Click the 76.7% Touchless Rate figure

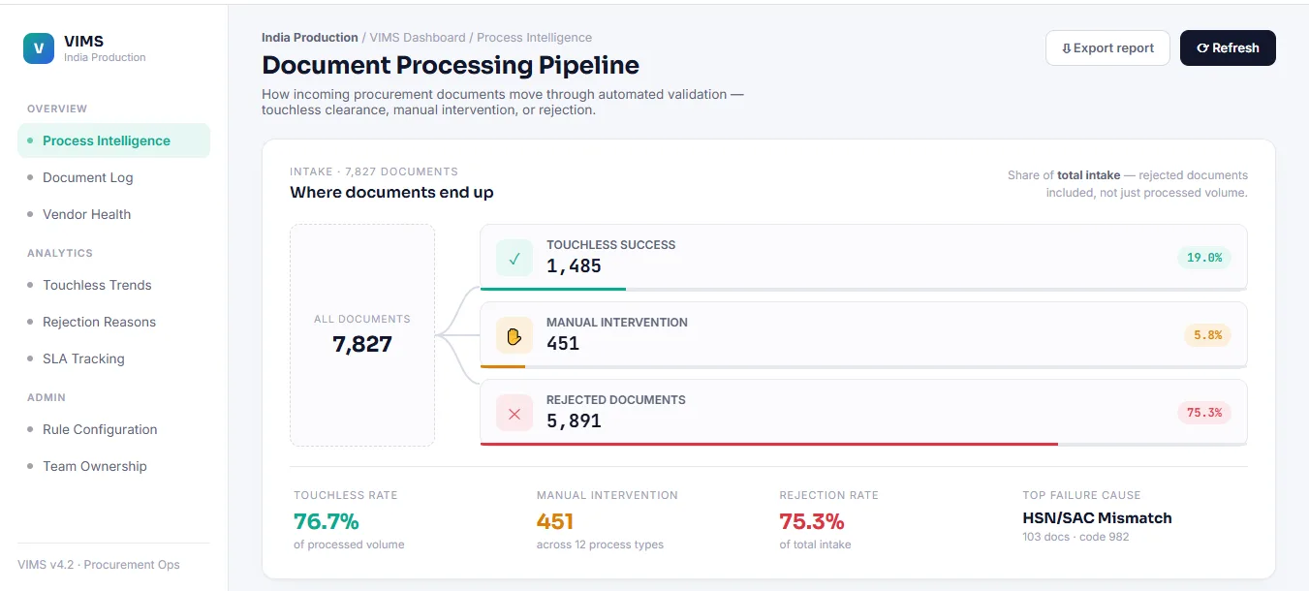(x=327, y=521)
